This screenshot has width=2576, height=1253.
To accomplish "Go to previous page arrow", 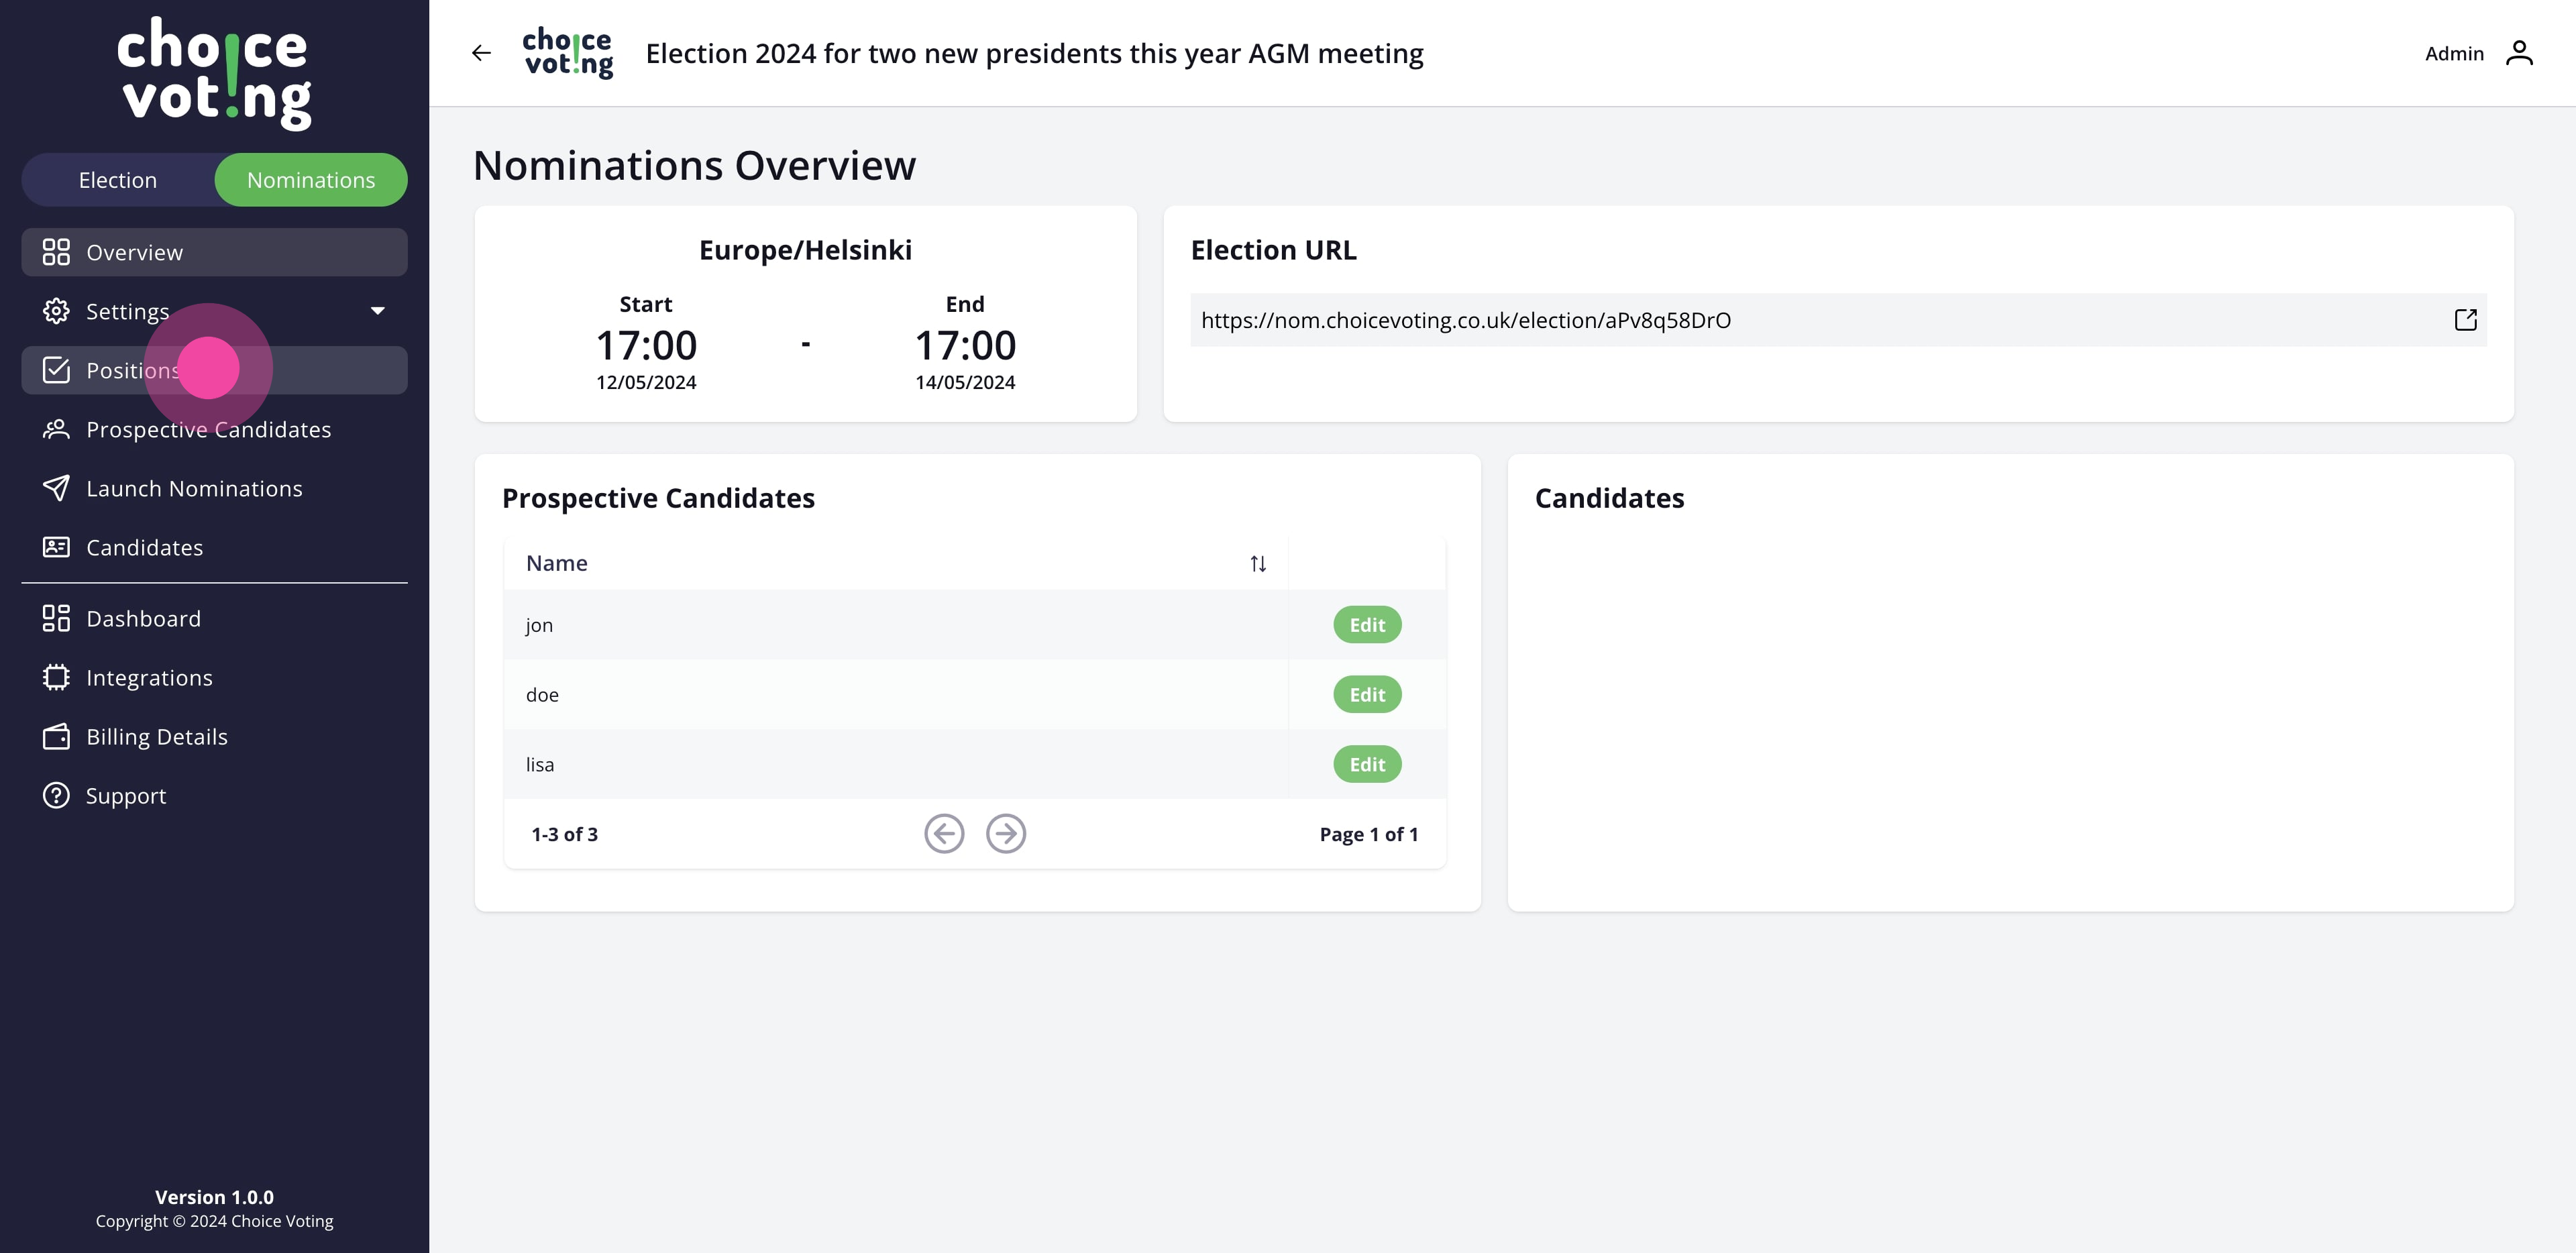I will 943,833.
